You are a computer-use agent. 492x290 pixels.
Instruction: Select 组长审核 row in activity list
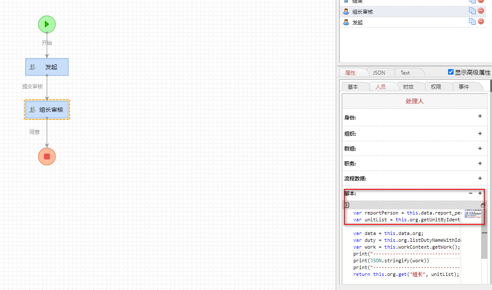413,12
